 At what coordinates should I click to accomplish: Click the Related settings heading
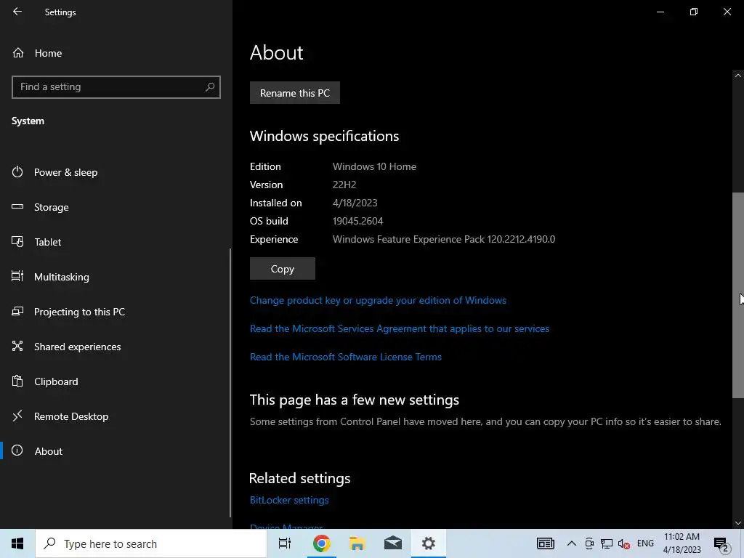(x=300, y=478)
